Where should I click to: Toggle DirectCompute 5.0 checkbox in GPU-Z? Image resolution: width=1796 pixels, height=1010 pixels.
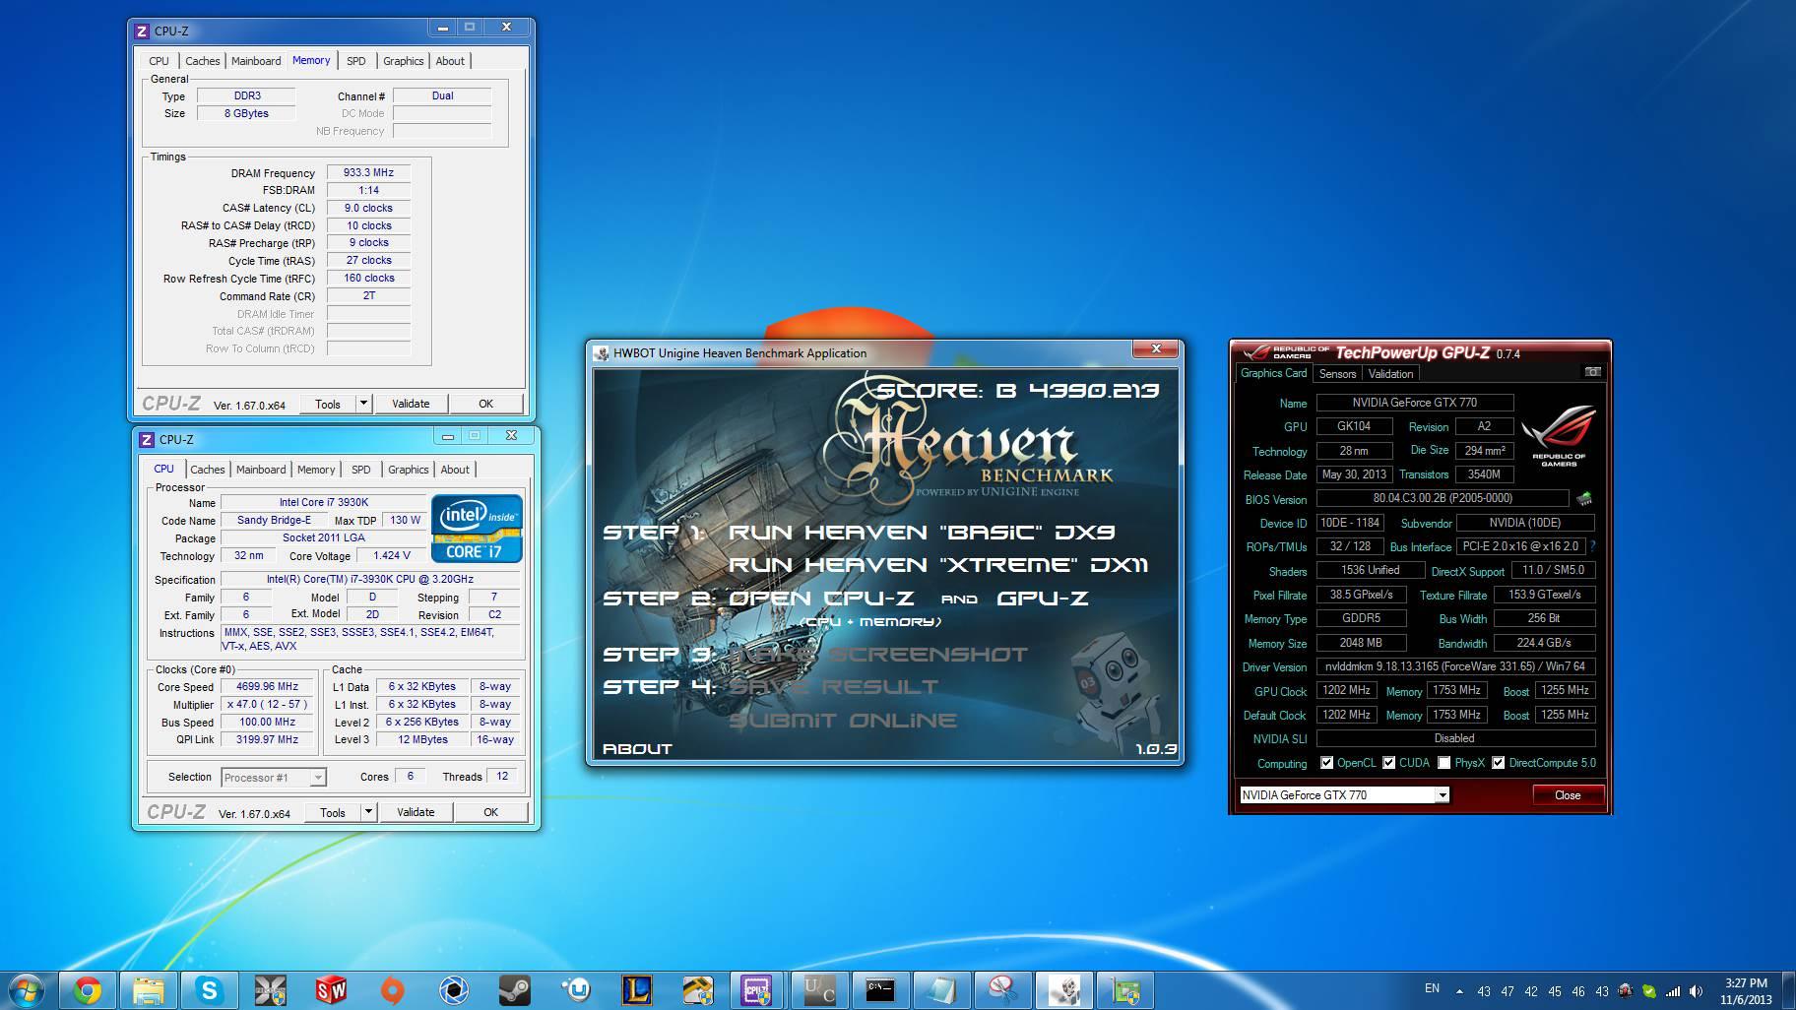point(1498,763)
